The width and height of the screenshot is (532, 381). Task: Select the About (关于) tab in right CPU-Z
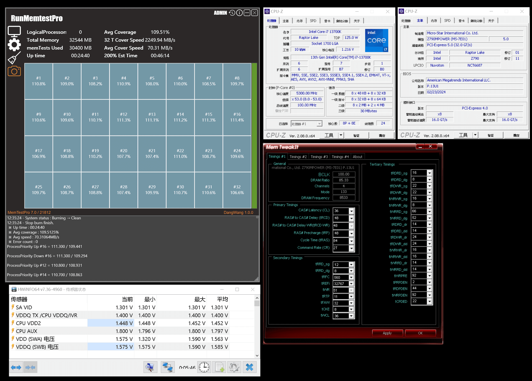pos(491,21)
